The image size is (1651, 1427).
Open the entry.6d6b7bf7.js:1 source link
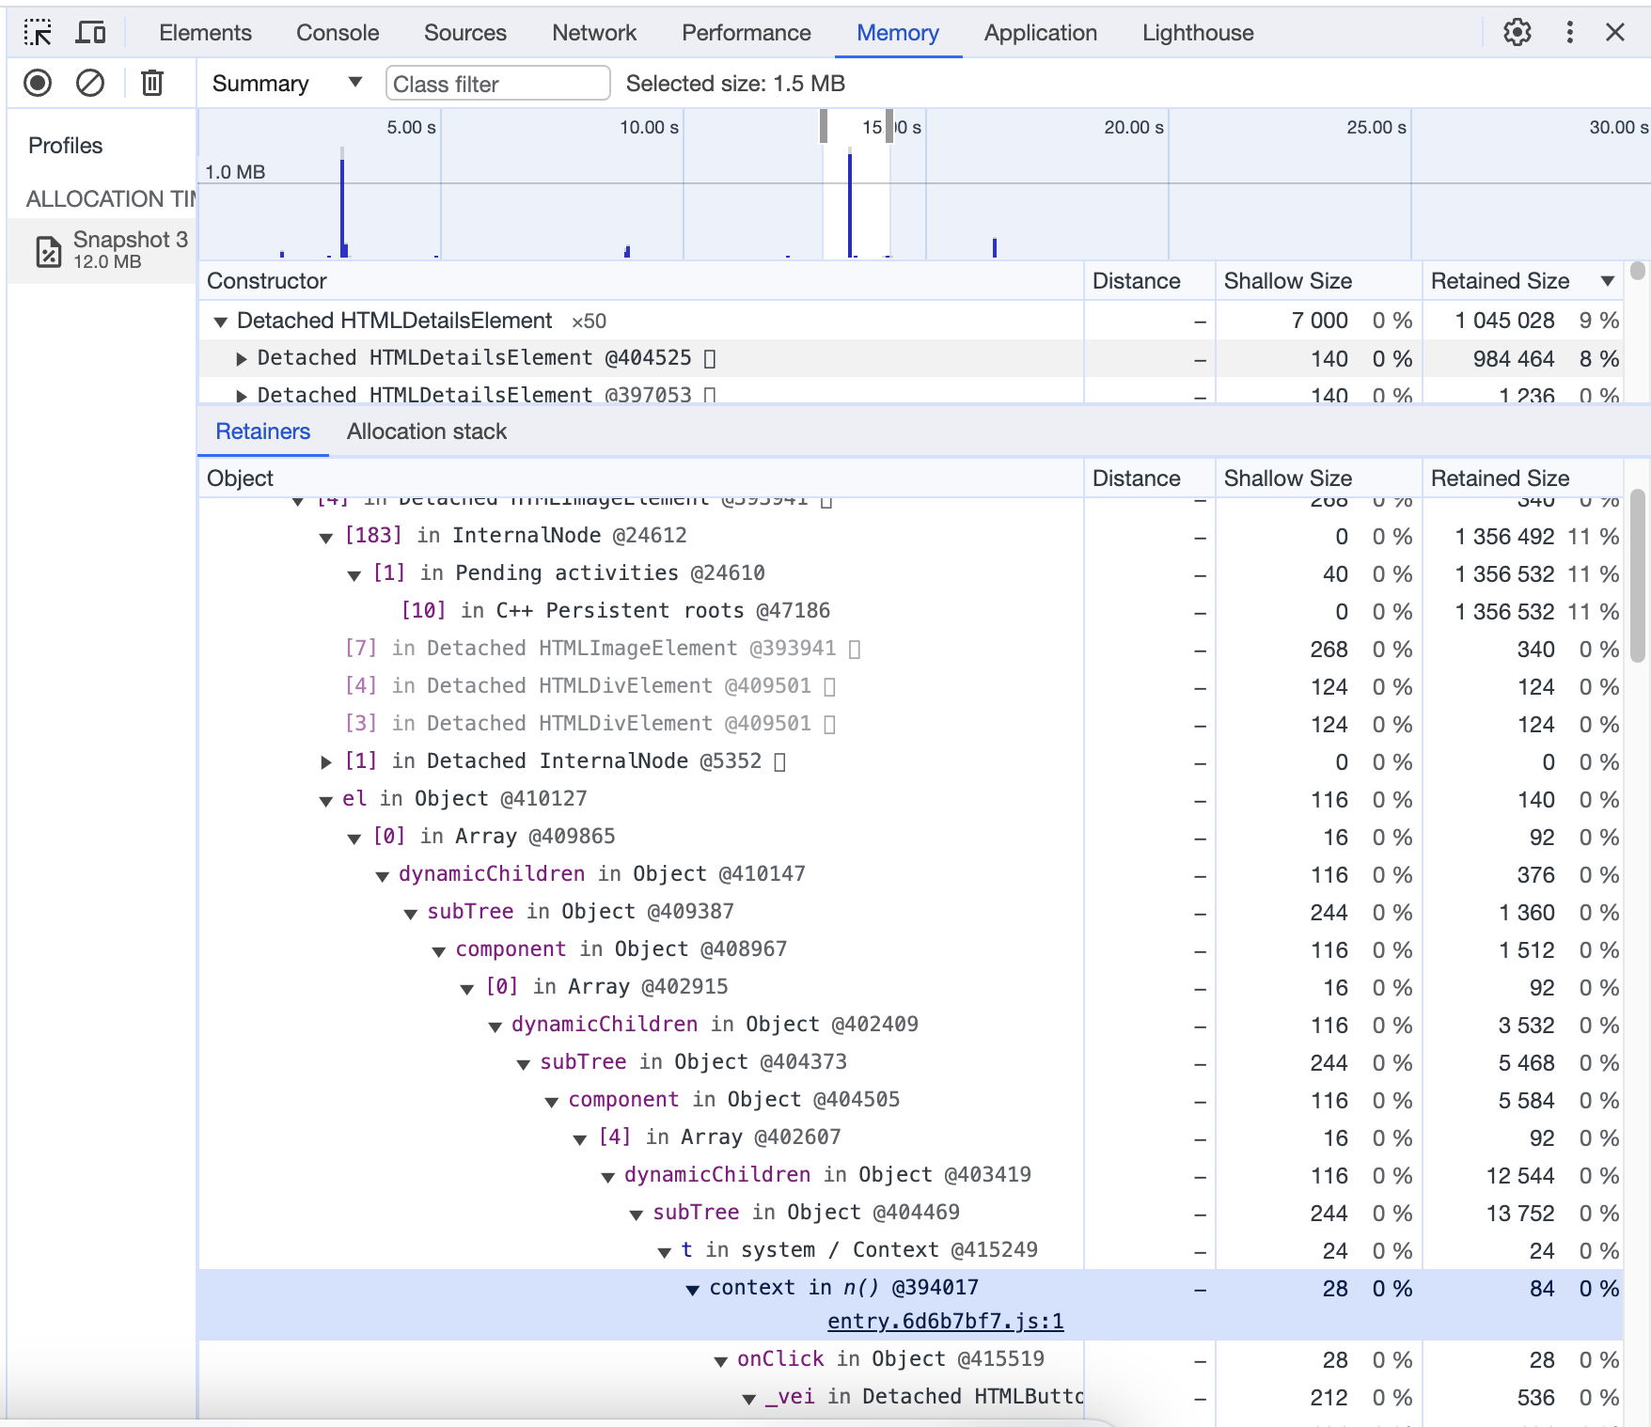pyautogui.click(x=944, y=1320)
